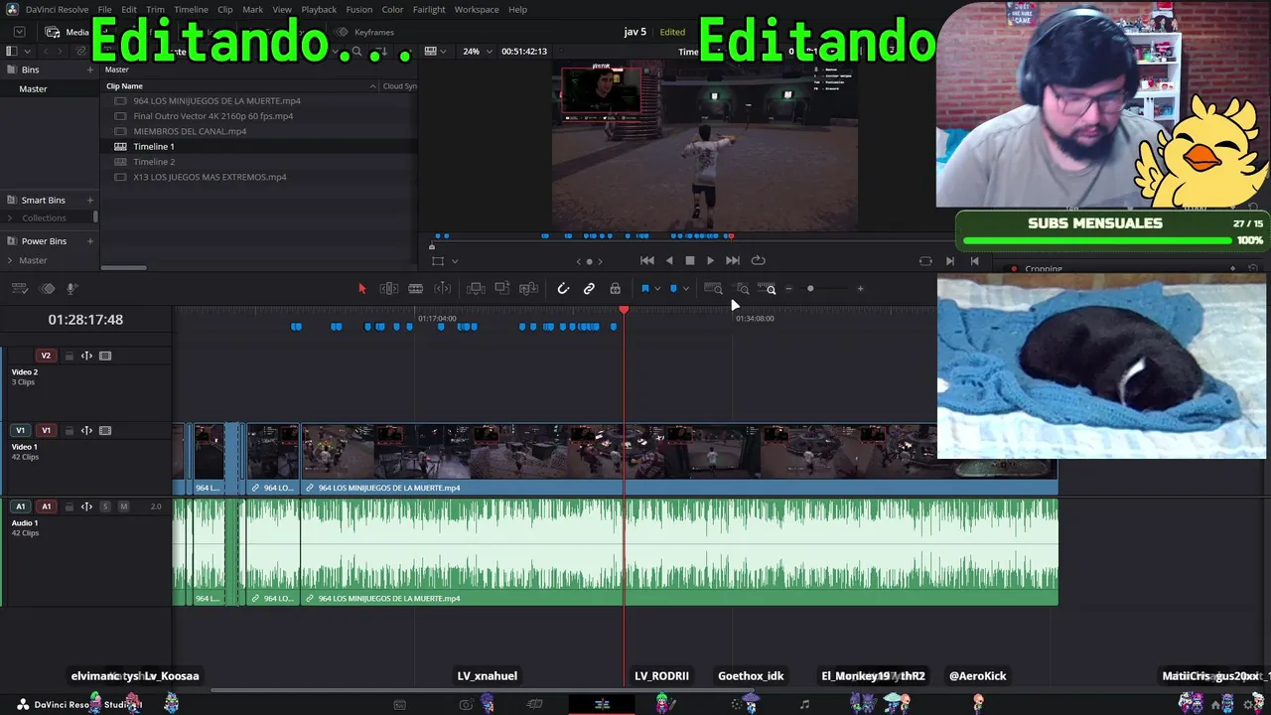The height and width of the screenshot is (715, 1271).
Task: Click the Insert Clip toolbar icon
Action: point(476,289)
